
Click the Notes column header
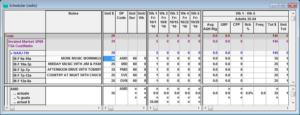pyautogui.click(x=73, y=22)
